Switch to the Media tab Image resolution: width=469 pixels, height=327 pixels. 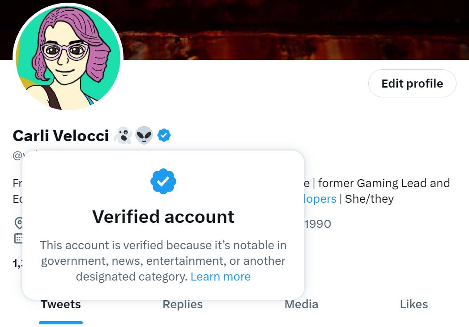301,304
